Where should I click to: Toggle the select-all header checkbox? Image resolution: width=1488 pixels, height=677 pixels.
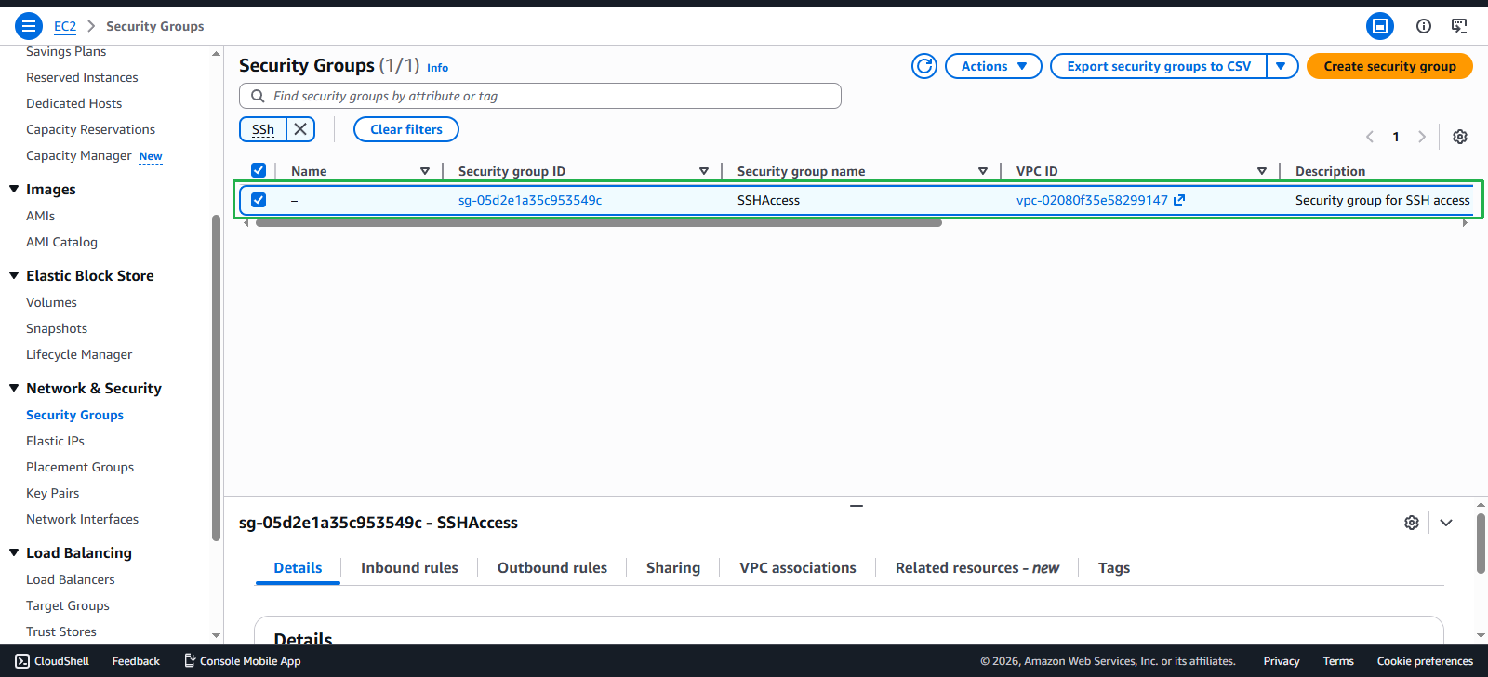pos(259,170)
